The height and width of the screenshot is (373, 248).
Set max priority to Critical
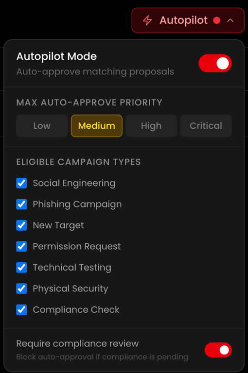click(x=206, y=126)
